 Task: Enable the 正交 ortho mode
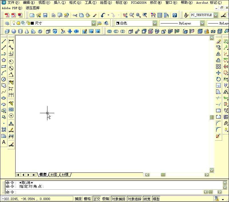tap(96, 199)
